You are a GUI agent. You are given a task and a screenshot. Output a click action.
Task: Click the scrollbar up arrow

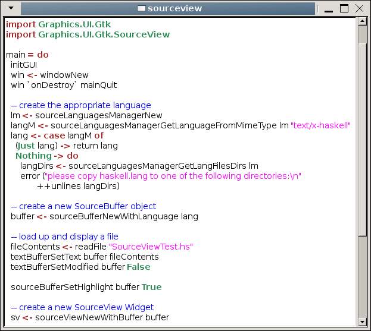(362, 21)
